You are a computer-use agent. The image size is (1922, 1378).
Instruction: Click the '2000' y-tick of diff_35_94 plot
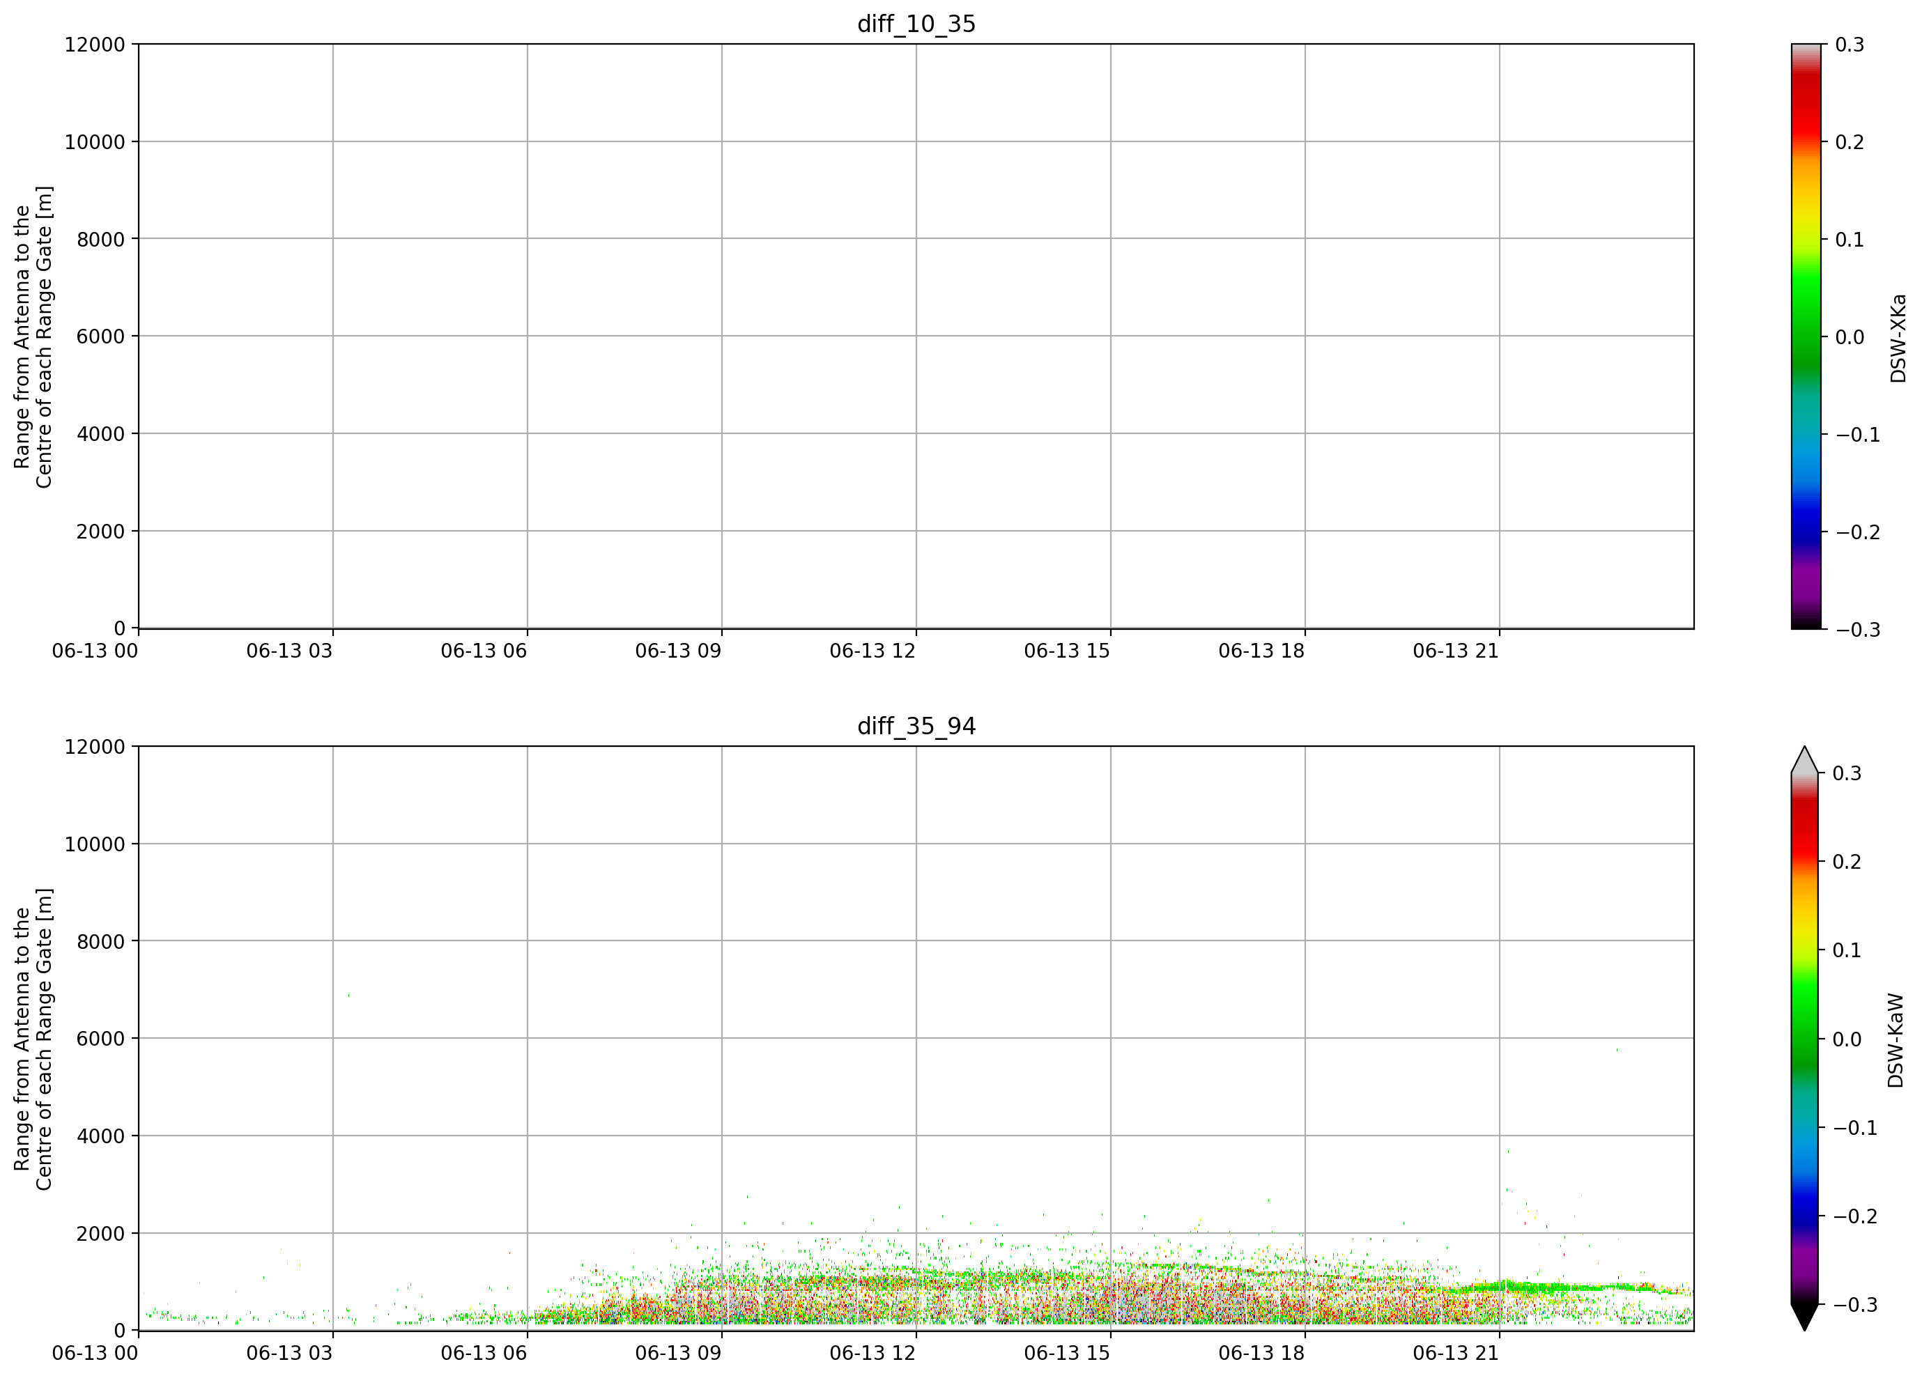101,1233
